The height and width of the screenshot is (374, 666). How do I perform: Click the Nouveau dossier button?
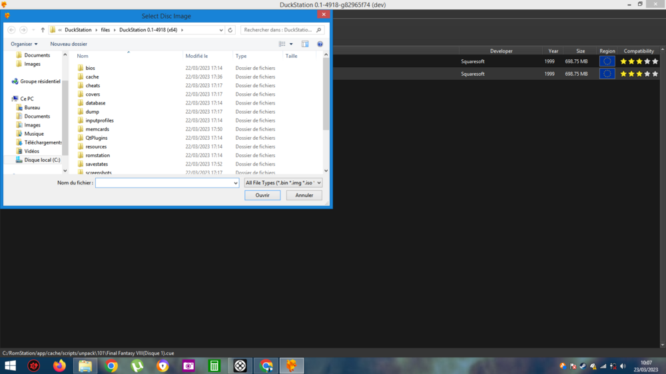pyautogui.click(x=69, y=44)
